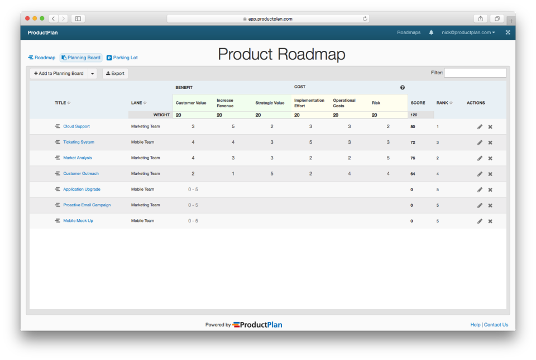The width and height of the screenshot is (536, 360).
Task: Expand Add to Planning Board dropdown arrow
Action: (x=92, y=74)
